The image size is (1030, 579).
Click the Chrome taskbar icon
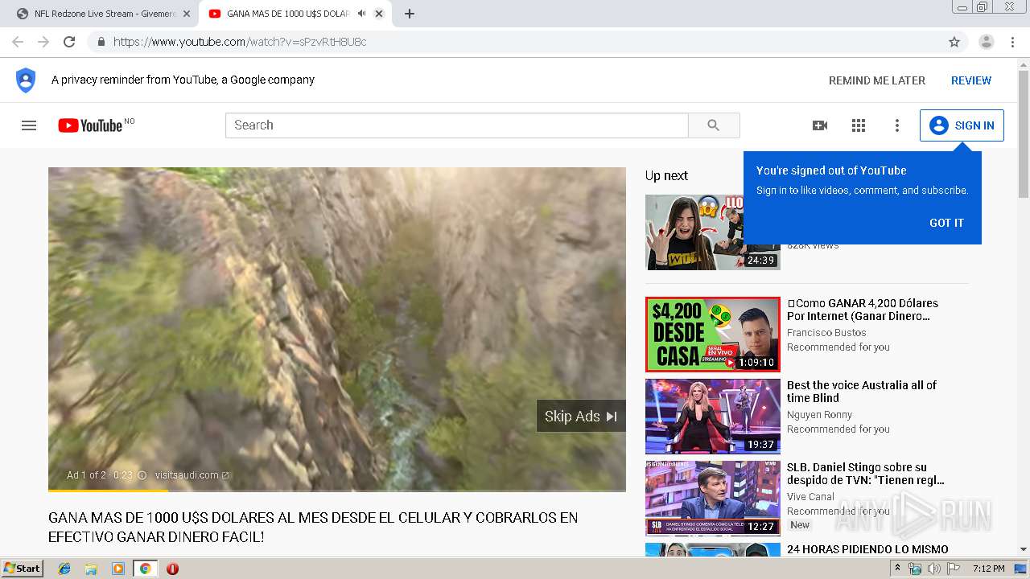[x=145, y=569]
